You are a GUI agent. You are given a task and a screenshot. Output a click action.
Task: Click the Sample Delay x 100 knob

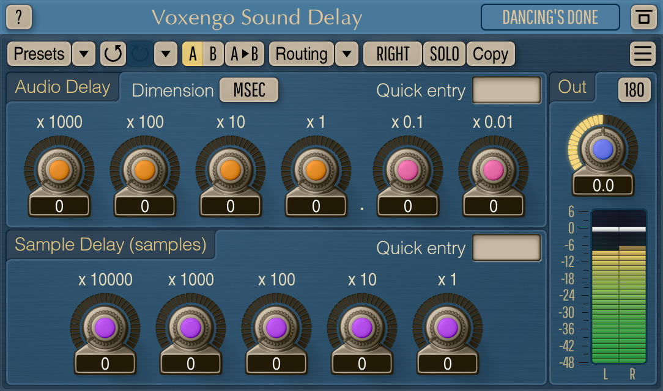[276, 327]
